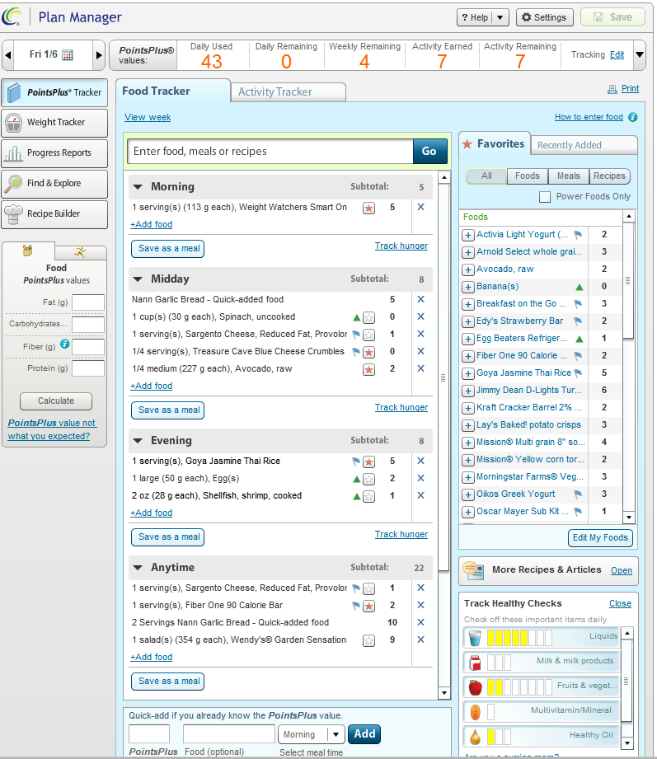Click the Fruits & vegetables check bar

[x=519, y=686]
